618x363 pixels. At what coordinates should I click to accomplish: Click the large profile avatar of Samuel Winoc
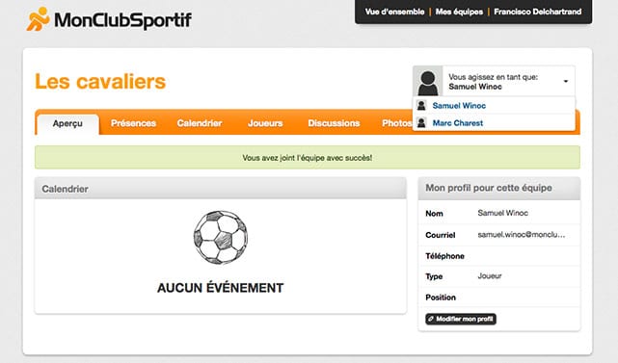pyautogui.click(x=428, y=81)
